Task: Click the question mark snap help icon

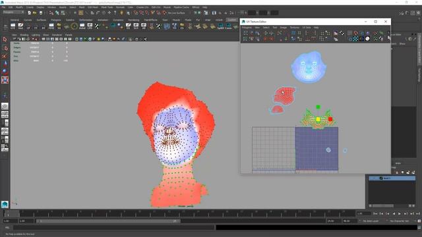Action: pyautogui.click(x=115, y=13)
